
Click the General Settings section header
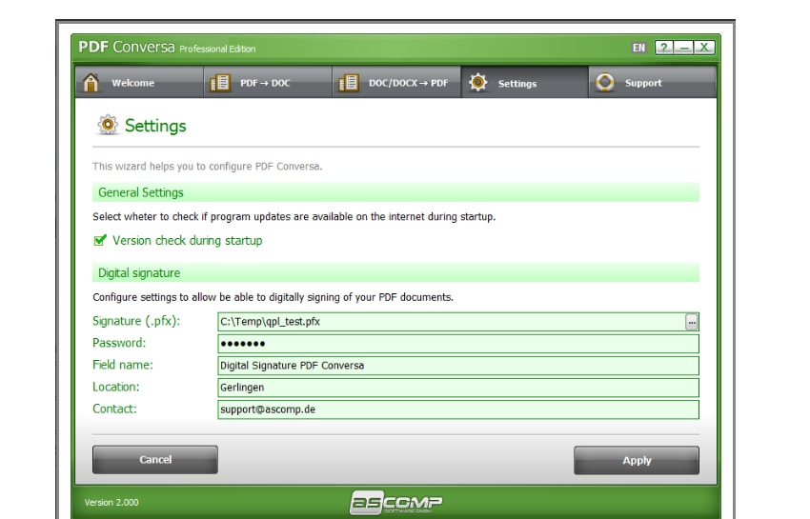[395, 192]
